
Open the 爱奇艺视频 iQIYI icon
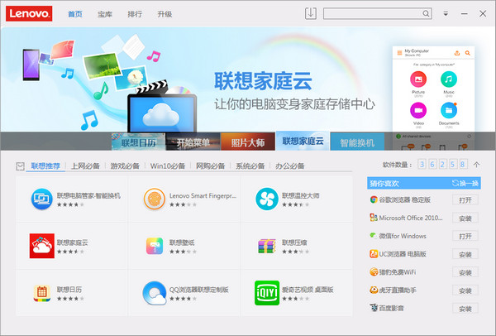pos(266,294)
